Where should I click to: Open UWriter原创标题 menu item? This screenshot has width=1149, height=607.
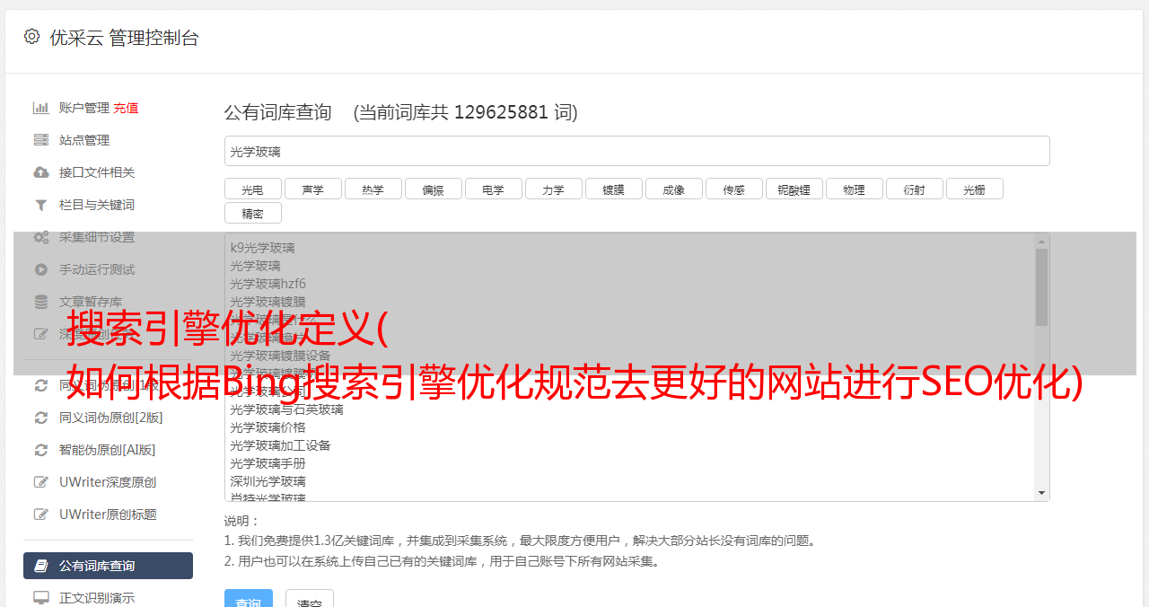pyautogui.click(x=108, y=515)
